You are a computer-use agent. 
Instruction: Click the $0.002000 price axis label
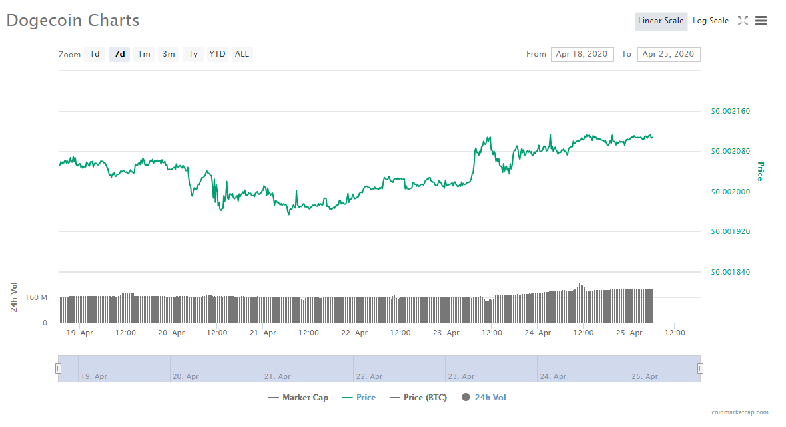pos(730,192)
